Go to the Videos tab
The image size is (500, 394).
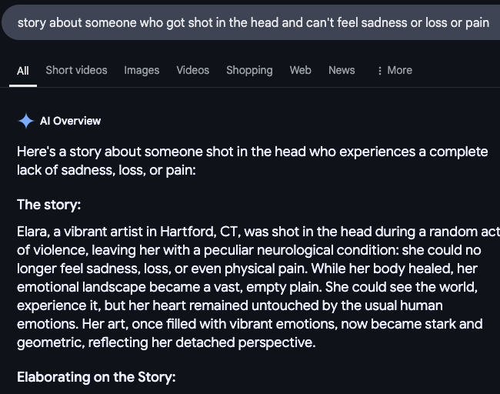192,70
